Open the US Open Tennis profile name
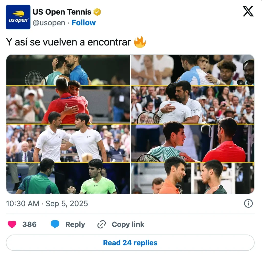Viewport: 262px width, 256px height. 62,12
